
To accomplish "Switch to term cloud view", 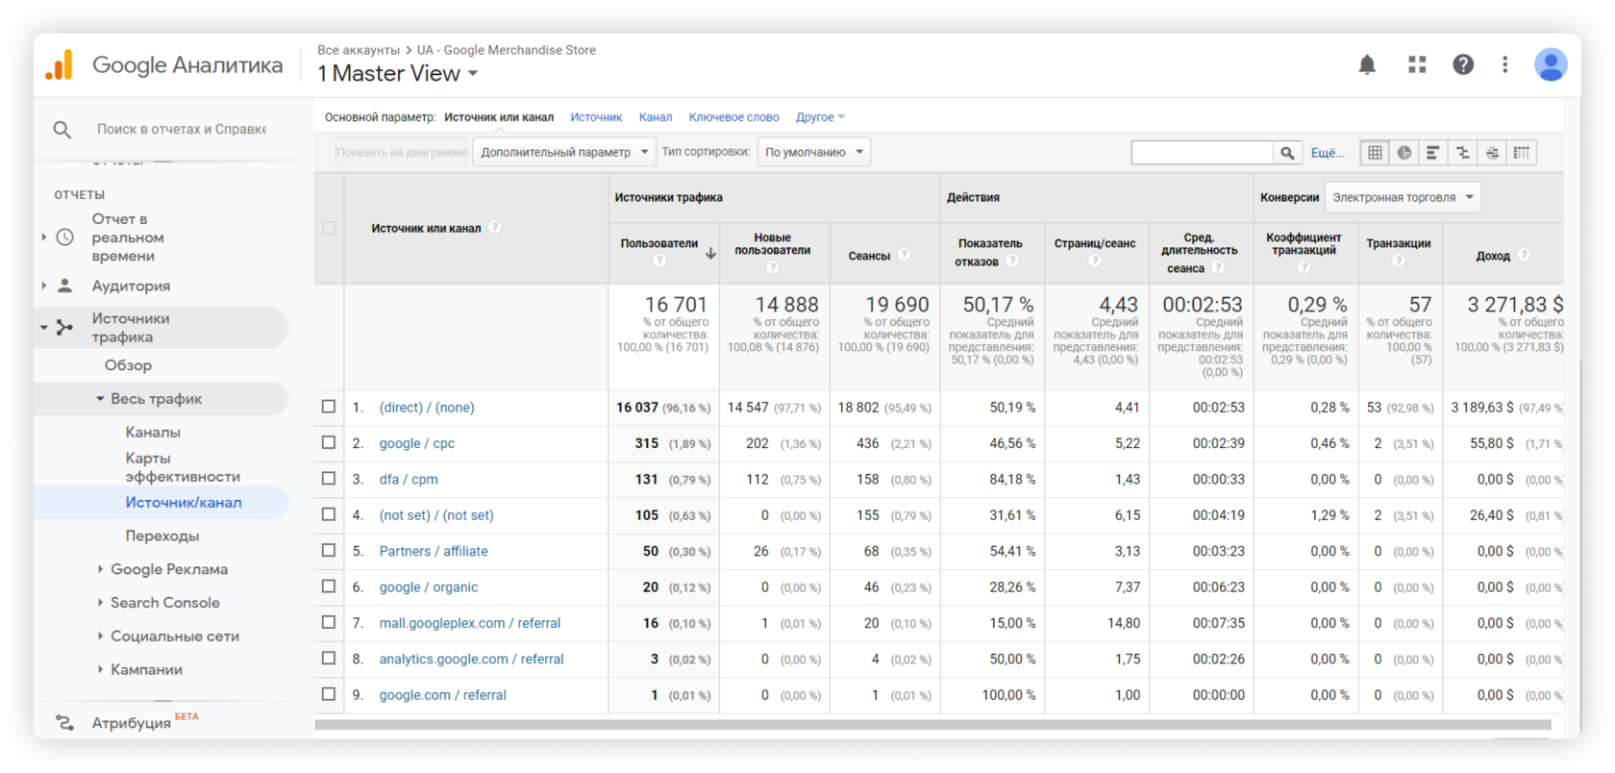I will (x=1492, y=153).
